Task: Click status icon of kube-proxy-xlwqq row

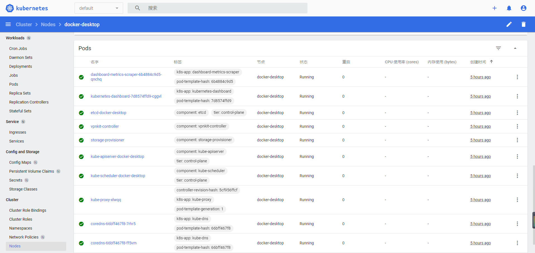Action: [81, 200]
